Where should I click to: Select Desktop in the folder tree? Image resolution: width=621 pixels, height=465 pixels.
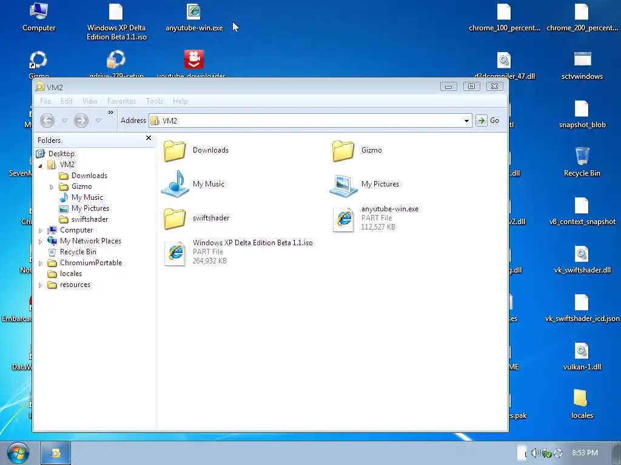tap(61, 153)
